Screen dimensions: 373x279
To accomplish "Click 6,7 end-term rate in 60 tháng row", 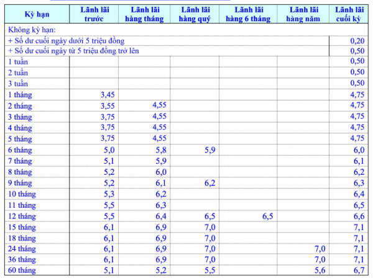I will [x=359, y=270].
